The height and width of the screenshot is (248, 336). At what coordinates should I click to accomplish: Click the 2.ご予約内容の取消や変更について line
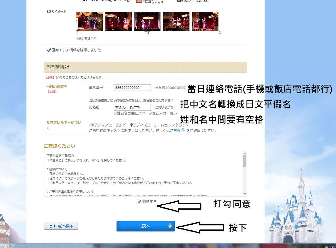(x=70, y=192)
